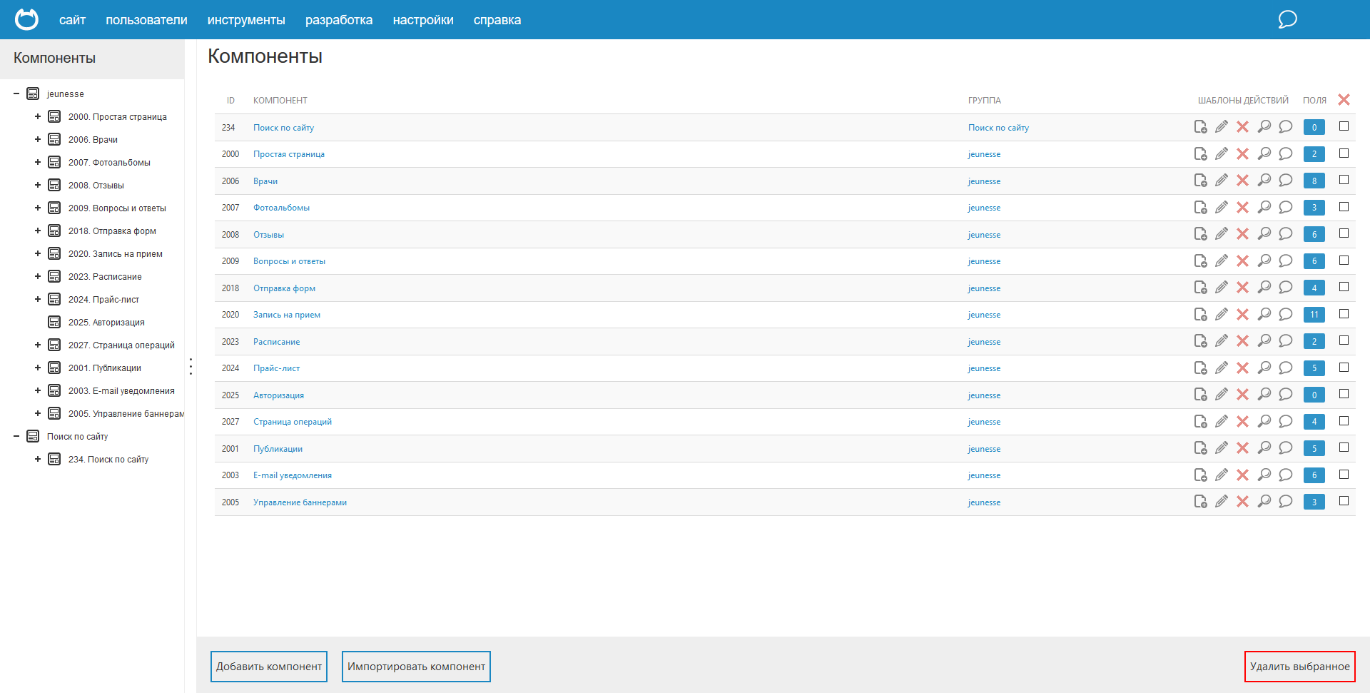Open the chat bubble icon in header
Viewport: 1370px width, 693px height.
click(x=1287, y=19)
